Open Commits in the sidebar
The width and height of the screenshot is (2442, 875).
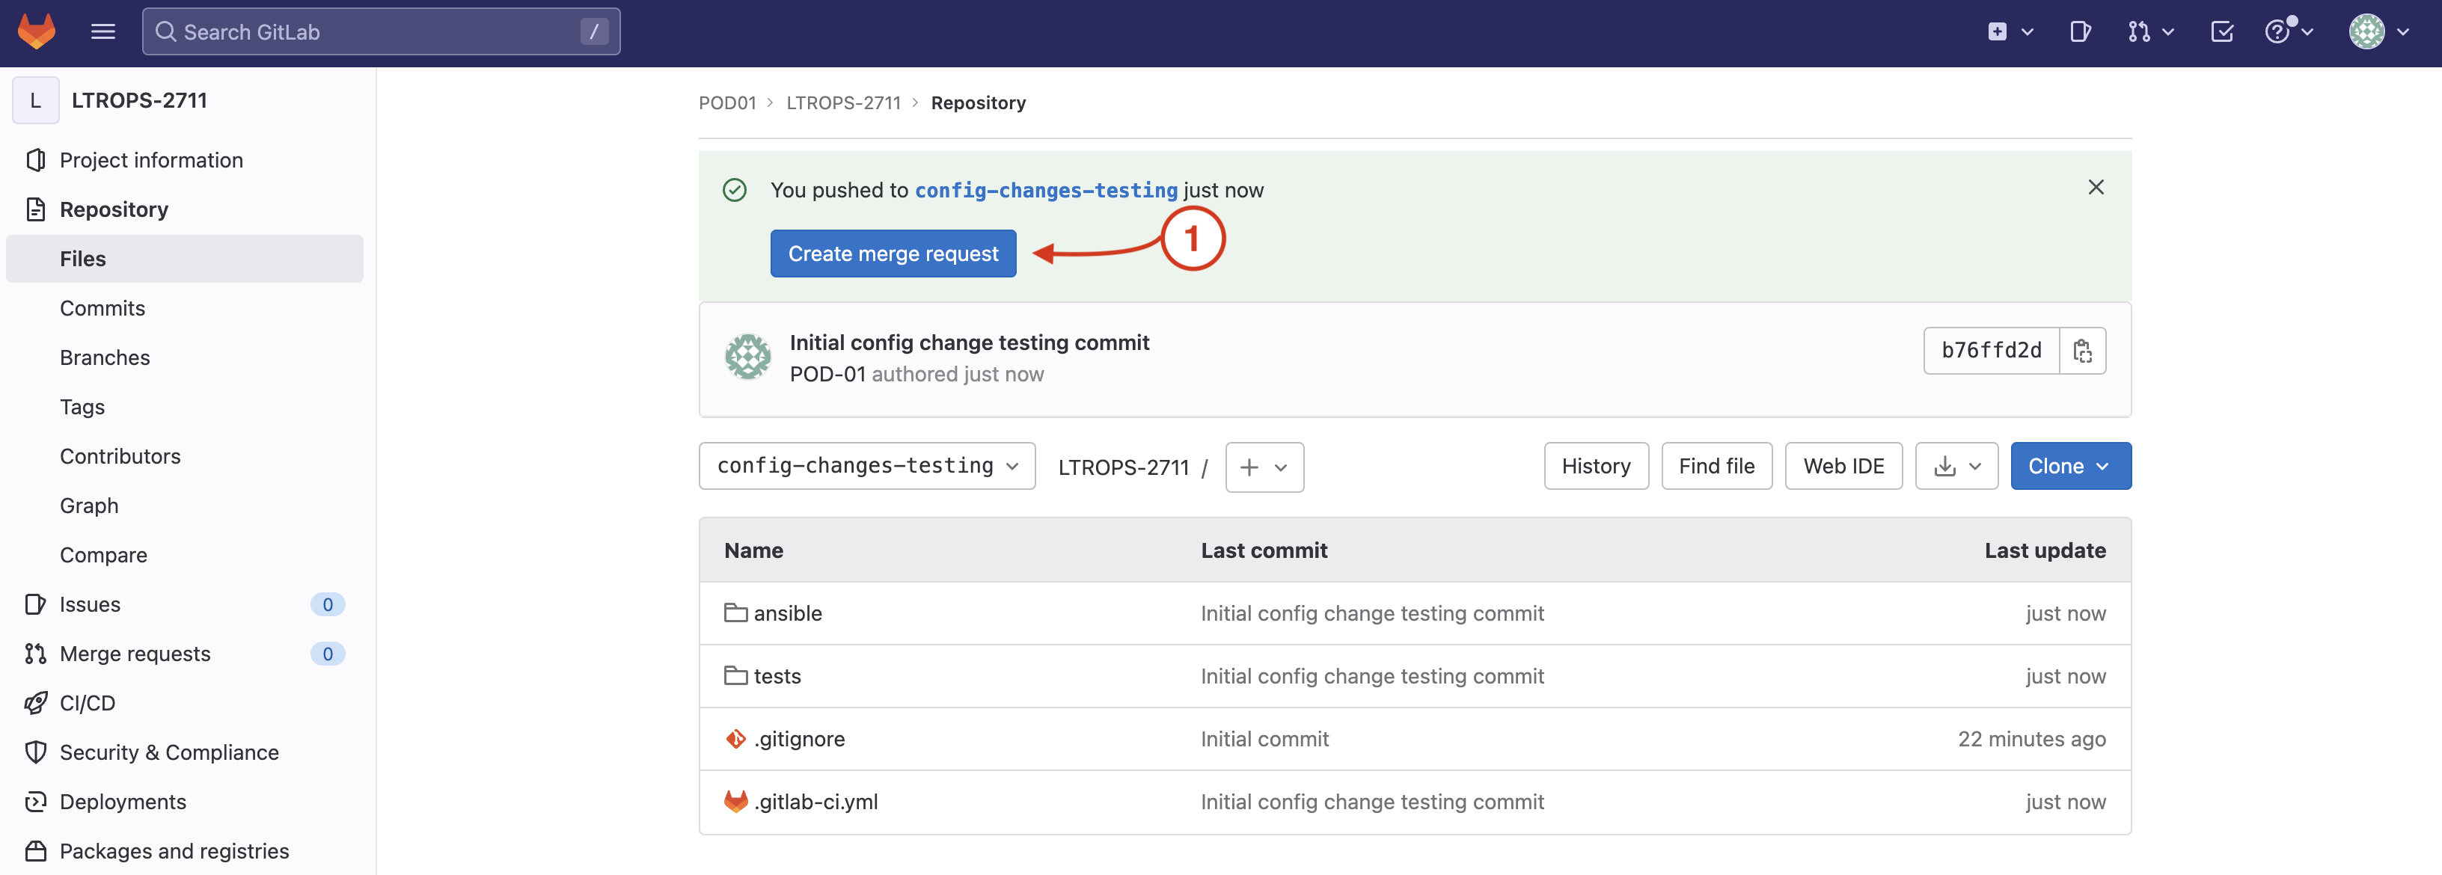pos(102,308)
